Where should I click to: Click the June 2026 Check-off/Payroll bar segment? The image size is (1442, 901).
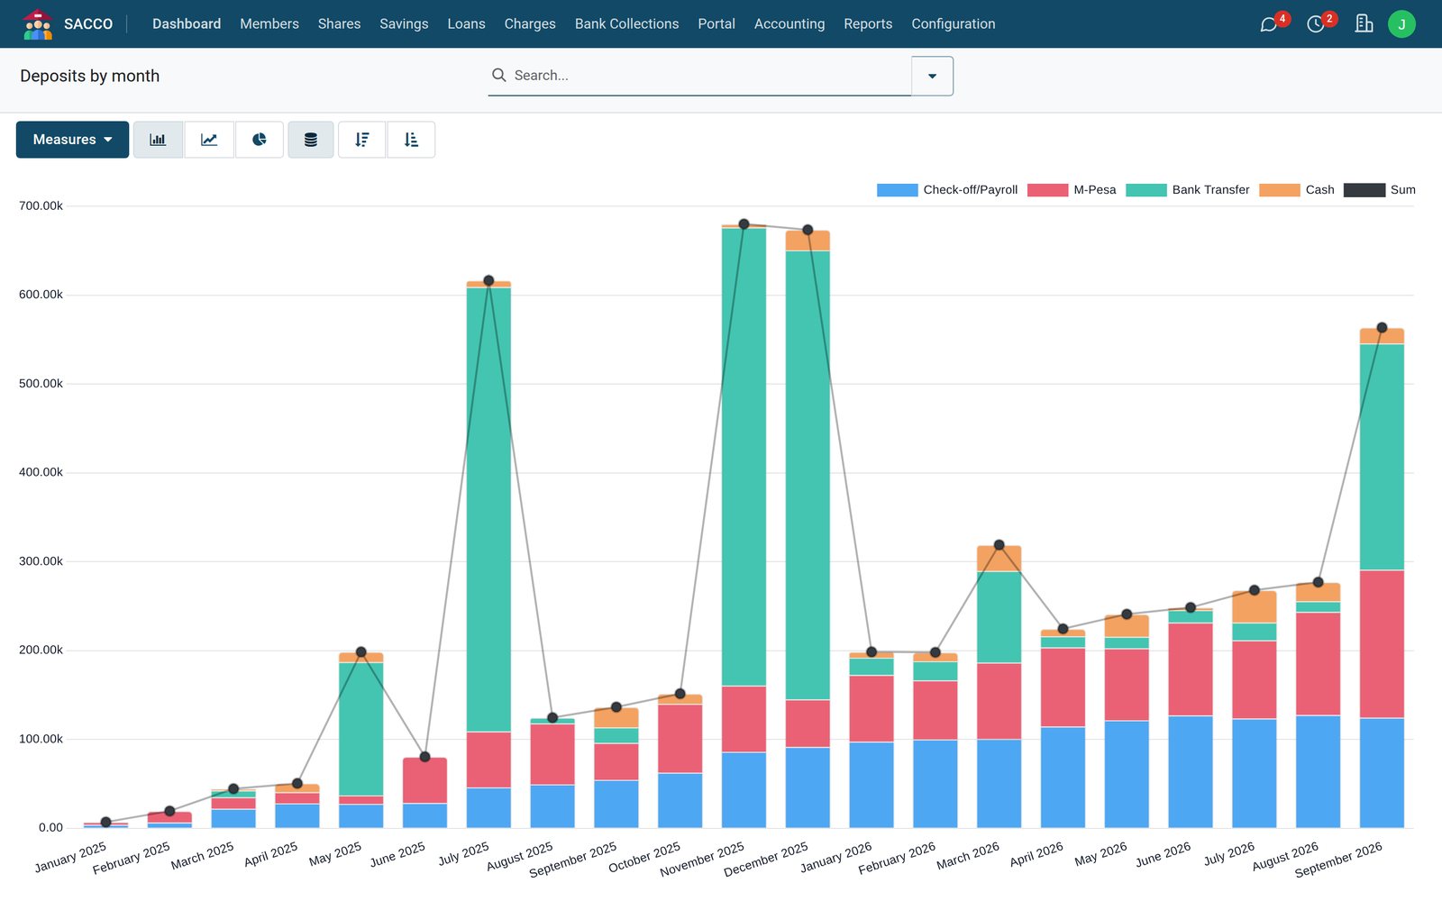(1191, 772)
